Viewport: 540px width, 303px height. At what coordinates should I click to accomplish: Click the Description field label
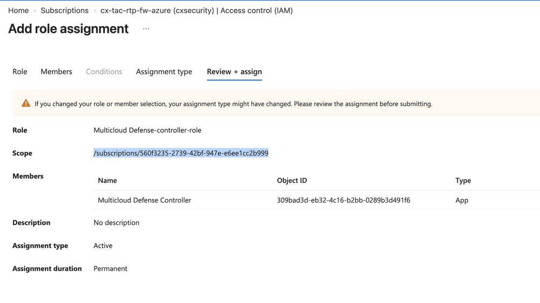(x=31, y=223)
